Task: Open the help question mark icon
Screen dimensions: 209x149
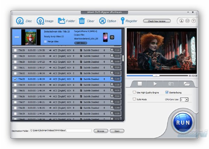Action: pos(194,21)
